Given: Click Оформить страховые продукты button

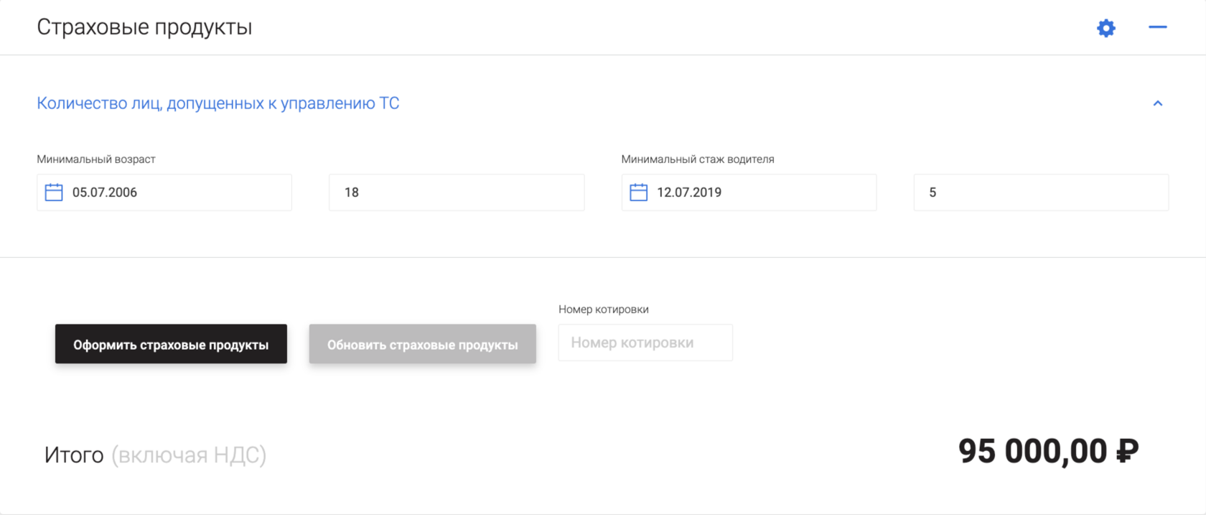Looking at the screenshot, I should coord(171,344).
